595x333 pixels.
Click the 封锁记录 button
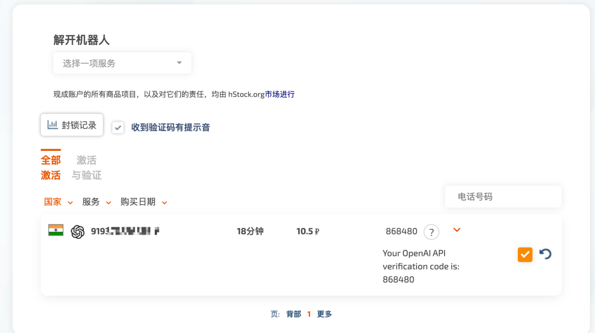(72, 125)
